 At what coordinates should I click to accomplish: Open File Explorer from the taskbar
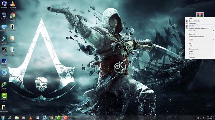coord(17,118)
